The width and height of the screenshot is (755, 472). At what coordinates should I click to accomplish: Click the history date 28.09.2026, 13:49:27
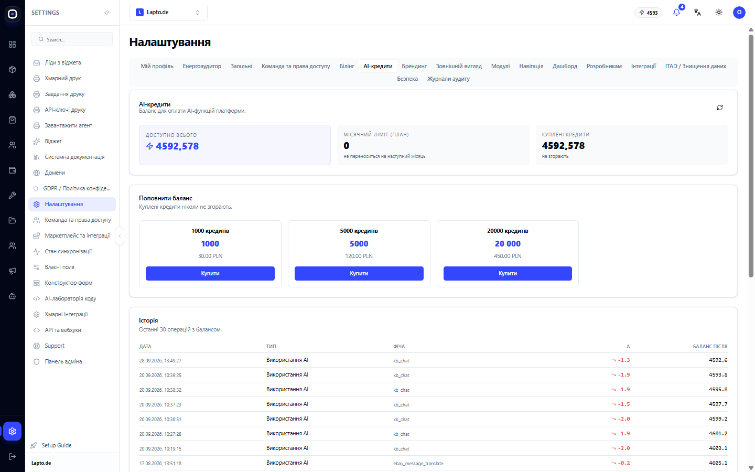(x=160, y=361)
